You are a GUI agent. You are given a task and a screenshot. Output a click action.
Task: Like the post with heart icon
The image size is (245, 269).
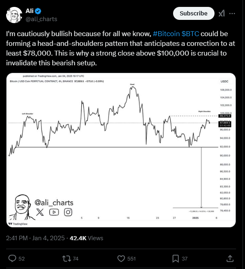pos(121,258)
